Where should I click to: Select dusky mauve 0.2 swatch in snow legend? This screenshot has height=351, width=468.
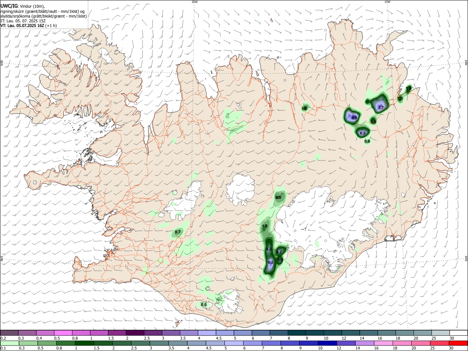[x=9, y=333]
